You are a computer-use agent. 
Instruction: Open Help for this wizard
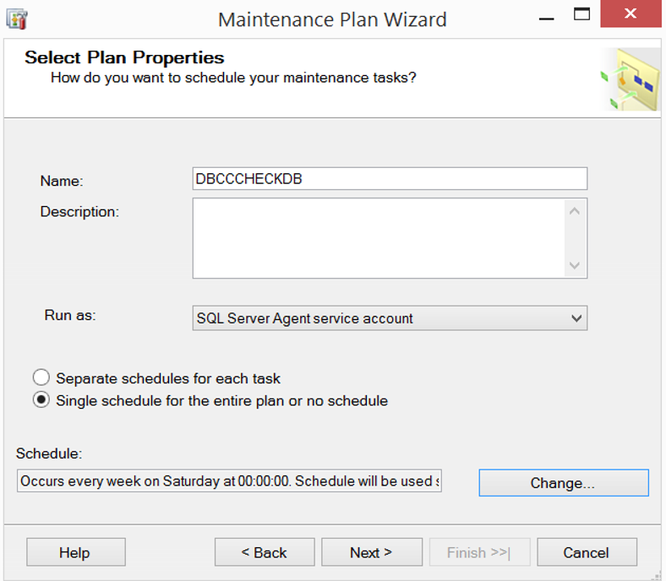[x=75, y=552]
